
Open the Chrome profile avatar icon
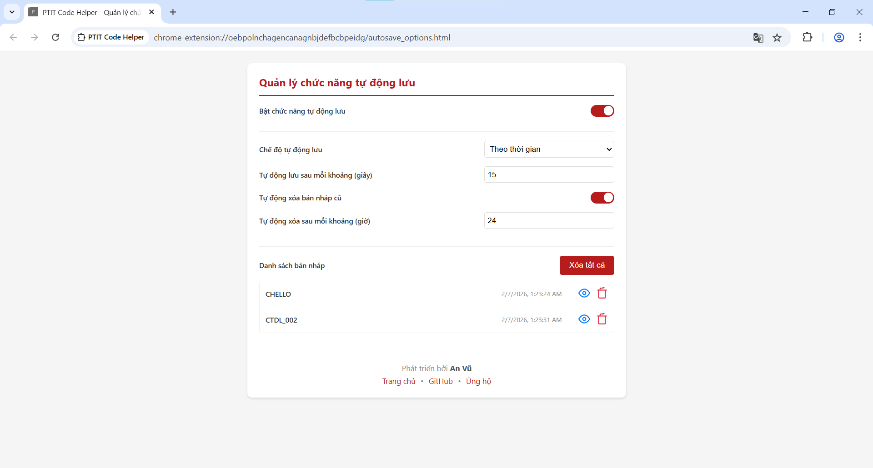click(x=839, y=37)
